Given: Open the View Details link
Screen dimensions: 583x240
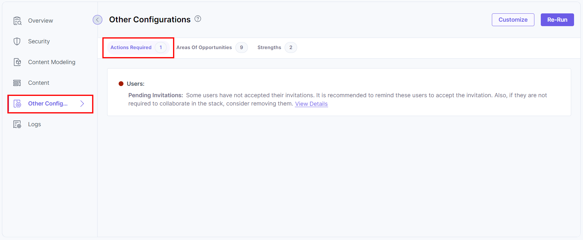Looking at the screenshot, I should 311,104.
